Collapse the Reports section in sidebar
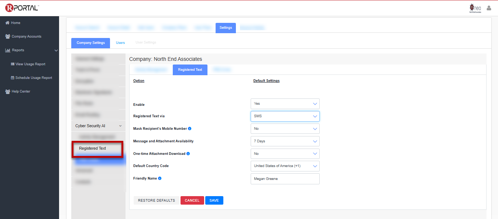 point(56,50)
